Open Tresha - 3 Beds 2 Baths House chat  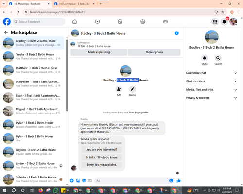pos(33,57)
